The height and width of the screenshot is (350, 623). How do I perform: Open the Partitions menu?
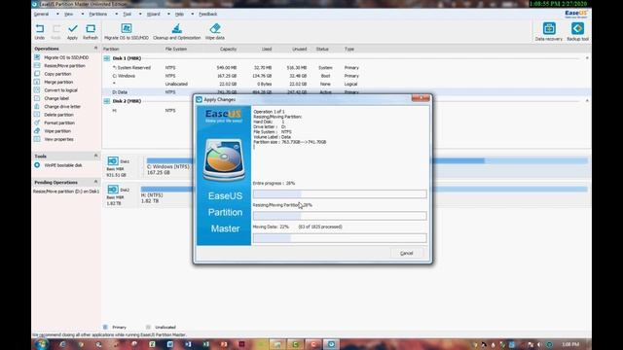point(98,14)
